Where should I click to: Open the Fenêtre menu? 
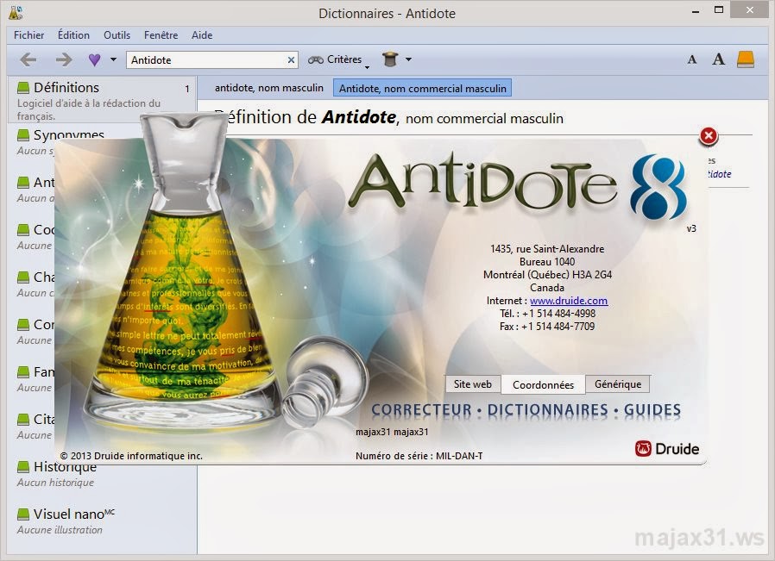pyautogui.click(x=161, y=35)
